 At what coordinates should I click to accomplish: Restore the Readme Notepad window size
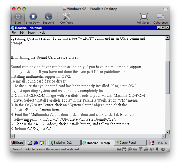coord(163,28)
